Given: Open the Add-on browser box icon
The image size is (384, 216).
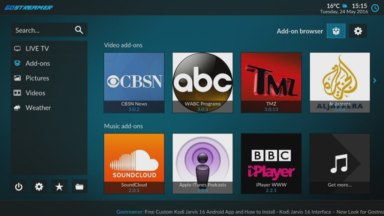Looking at the screenshot, I should click(336, 31).
